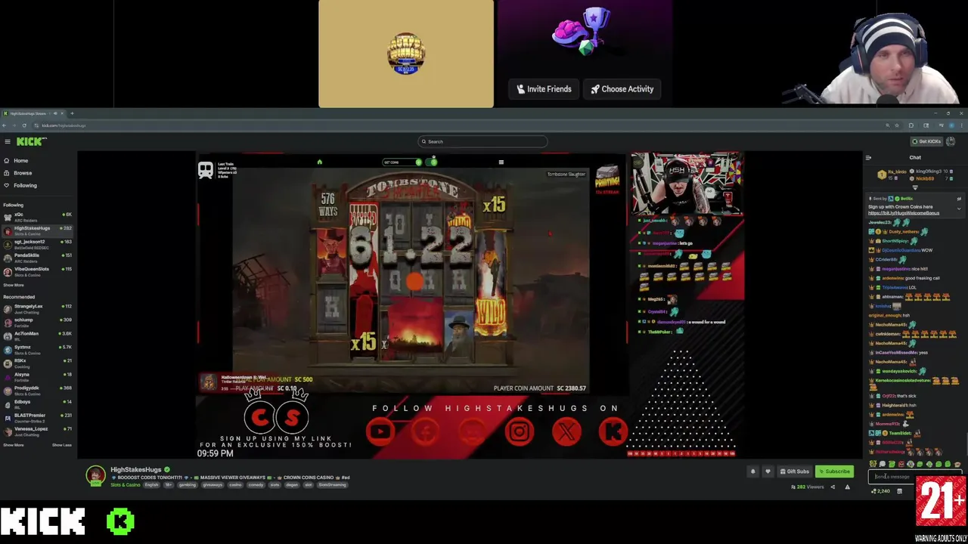The image size is (968, 544).
Task: Click the browser reload icon
Action: pyautogui.click(x=24, y=125)
